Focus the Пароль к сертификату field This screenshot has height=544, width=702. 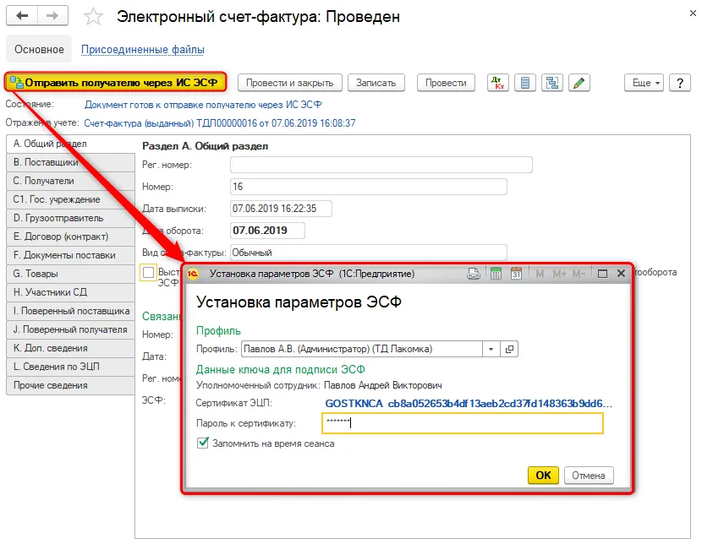pyautogui.click(x=463, y=423)
